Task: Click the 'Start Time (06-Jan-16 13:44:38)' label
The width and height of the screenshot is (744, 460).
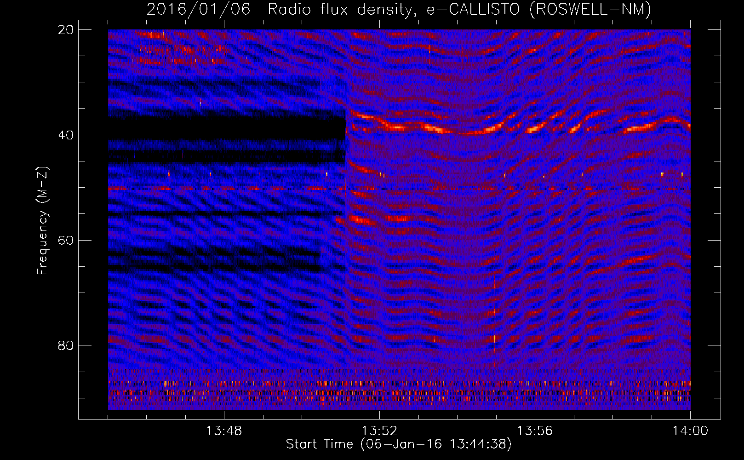Action: (x=399, y=444)
